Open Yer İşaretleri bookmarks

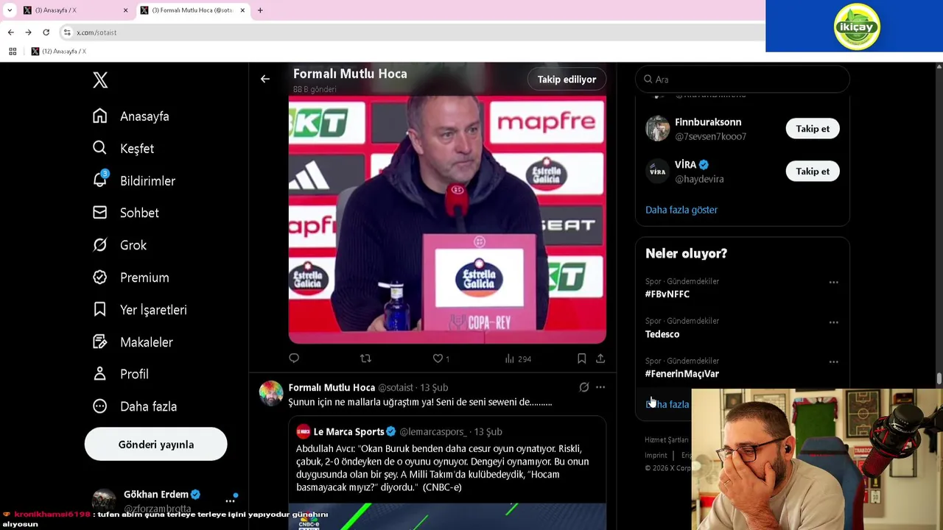tap(140, 310)
